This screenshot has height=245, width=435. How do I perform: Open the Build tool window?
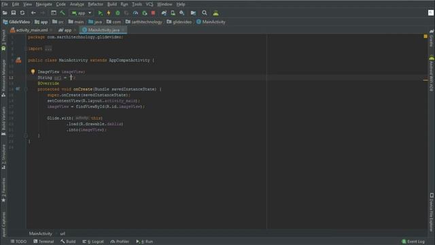68,242
